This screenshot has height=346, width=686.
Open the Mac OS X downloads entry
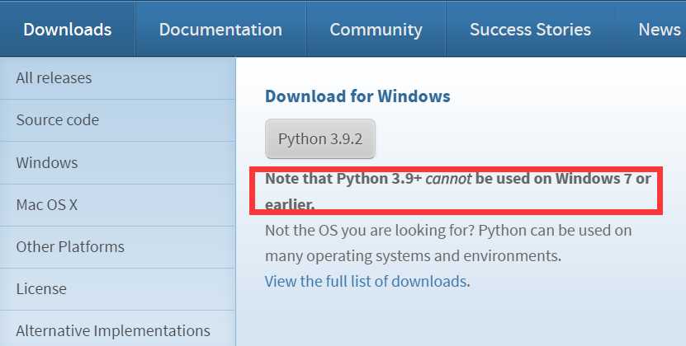(x=117, y=205)
